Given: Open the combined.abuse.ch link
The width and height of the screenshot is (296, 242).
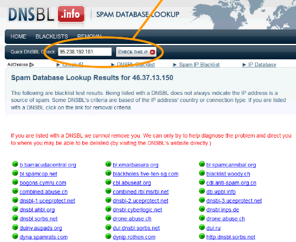Looking at the screenshot, I should (x=43, y=192).
